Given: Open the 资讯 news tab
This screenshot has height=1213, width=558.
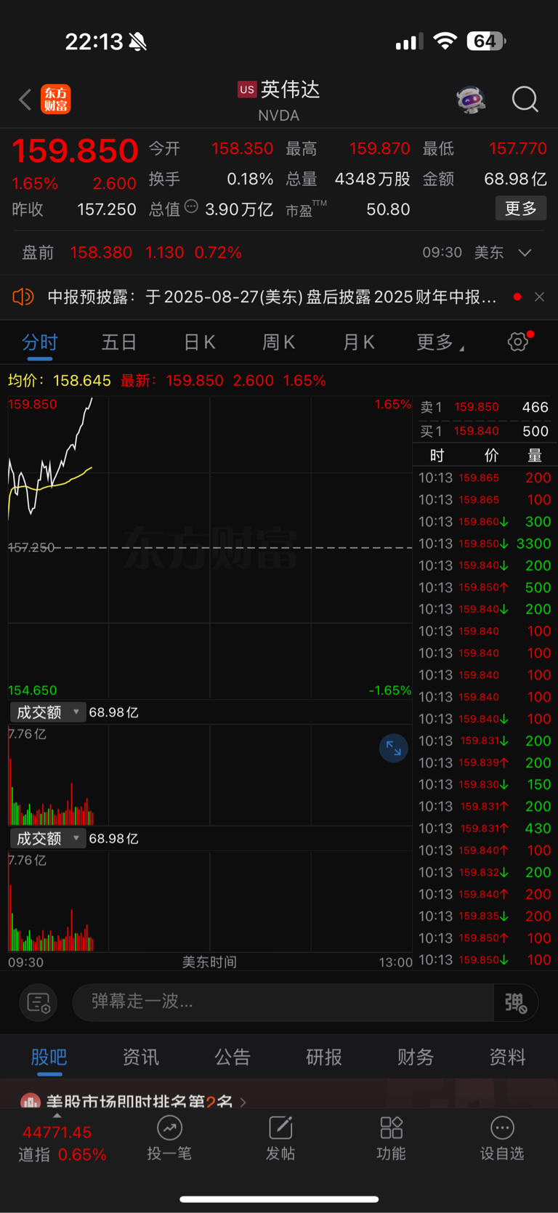Looking at the screenshot, I should click(x=141, y=1057).
